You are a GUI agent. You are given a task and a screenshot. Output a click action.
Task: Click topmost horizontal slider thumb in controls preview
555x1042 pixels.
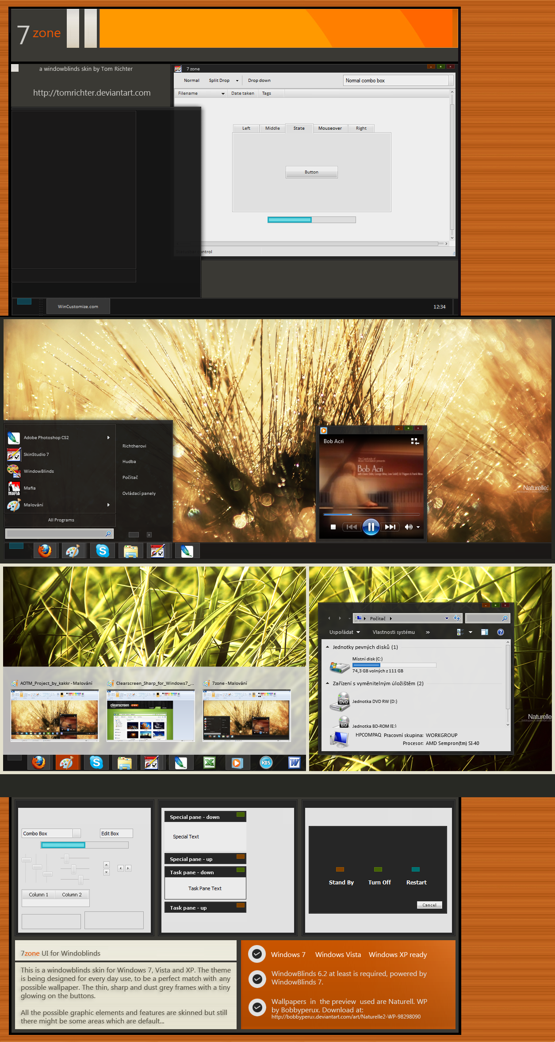67,859
